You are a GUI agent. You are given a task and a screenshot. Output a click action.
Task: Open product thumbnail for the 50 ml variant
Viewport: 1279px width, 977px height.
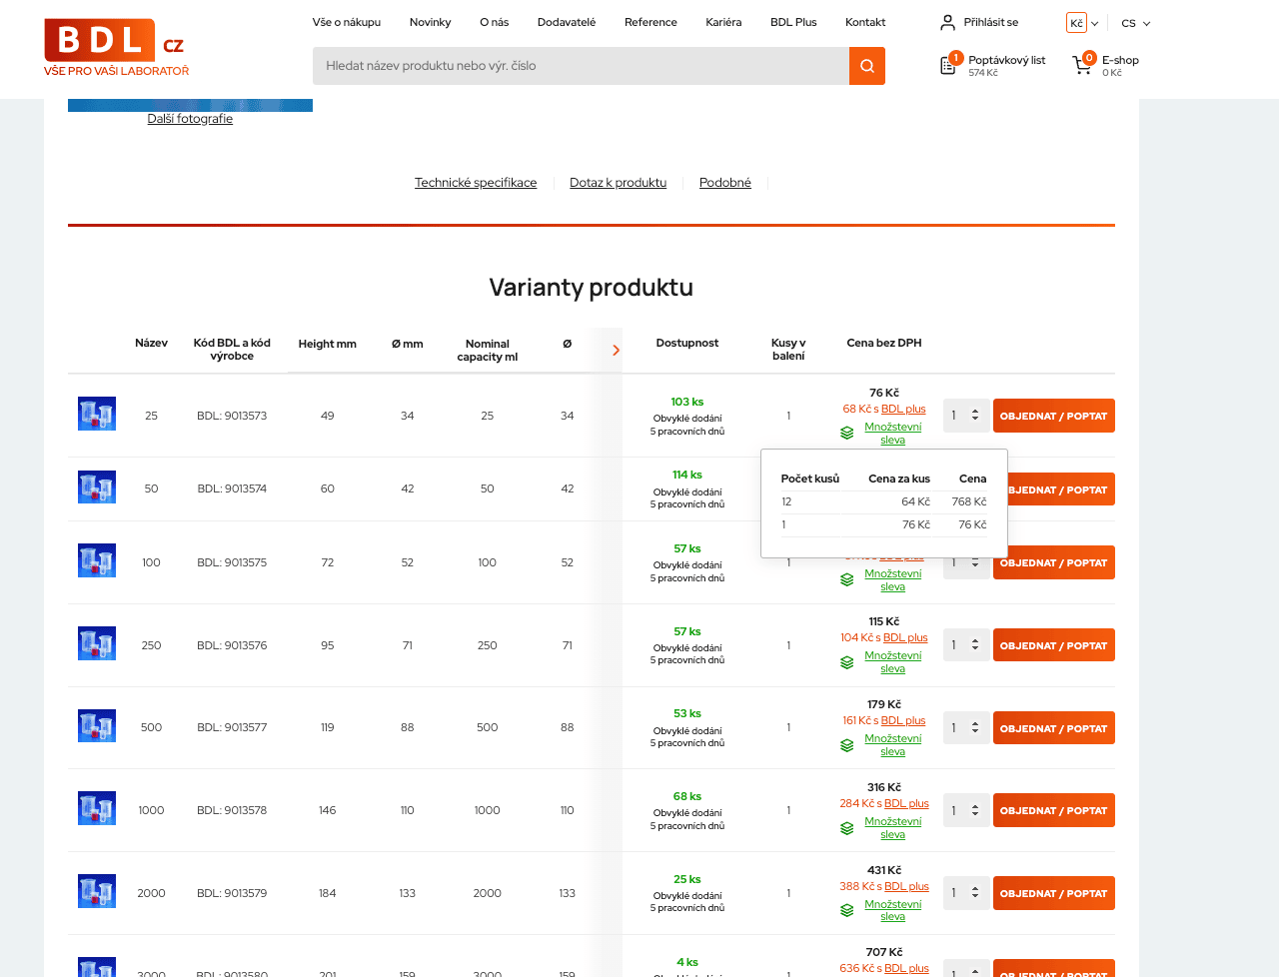point(97,488)
